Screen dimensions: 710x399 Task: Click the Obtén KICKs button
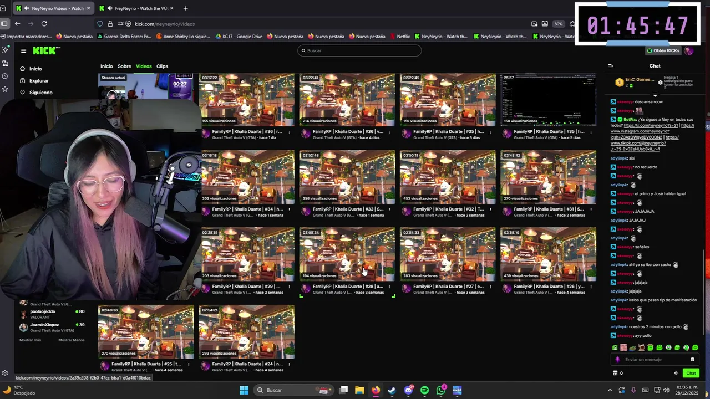click(663, 50)
